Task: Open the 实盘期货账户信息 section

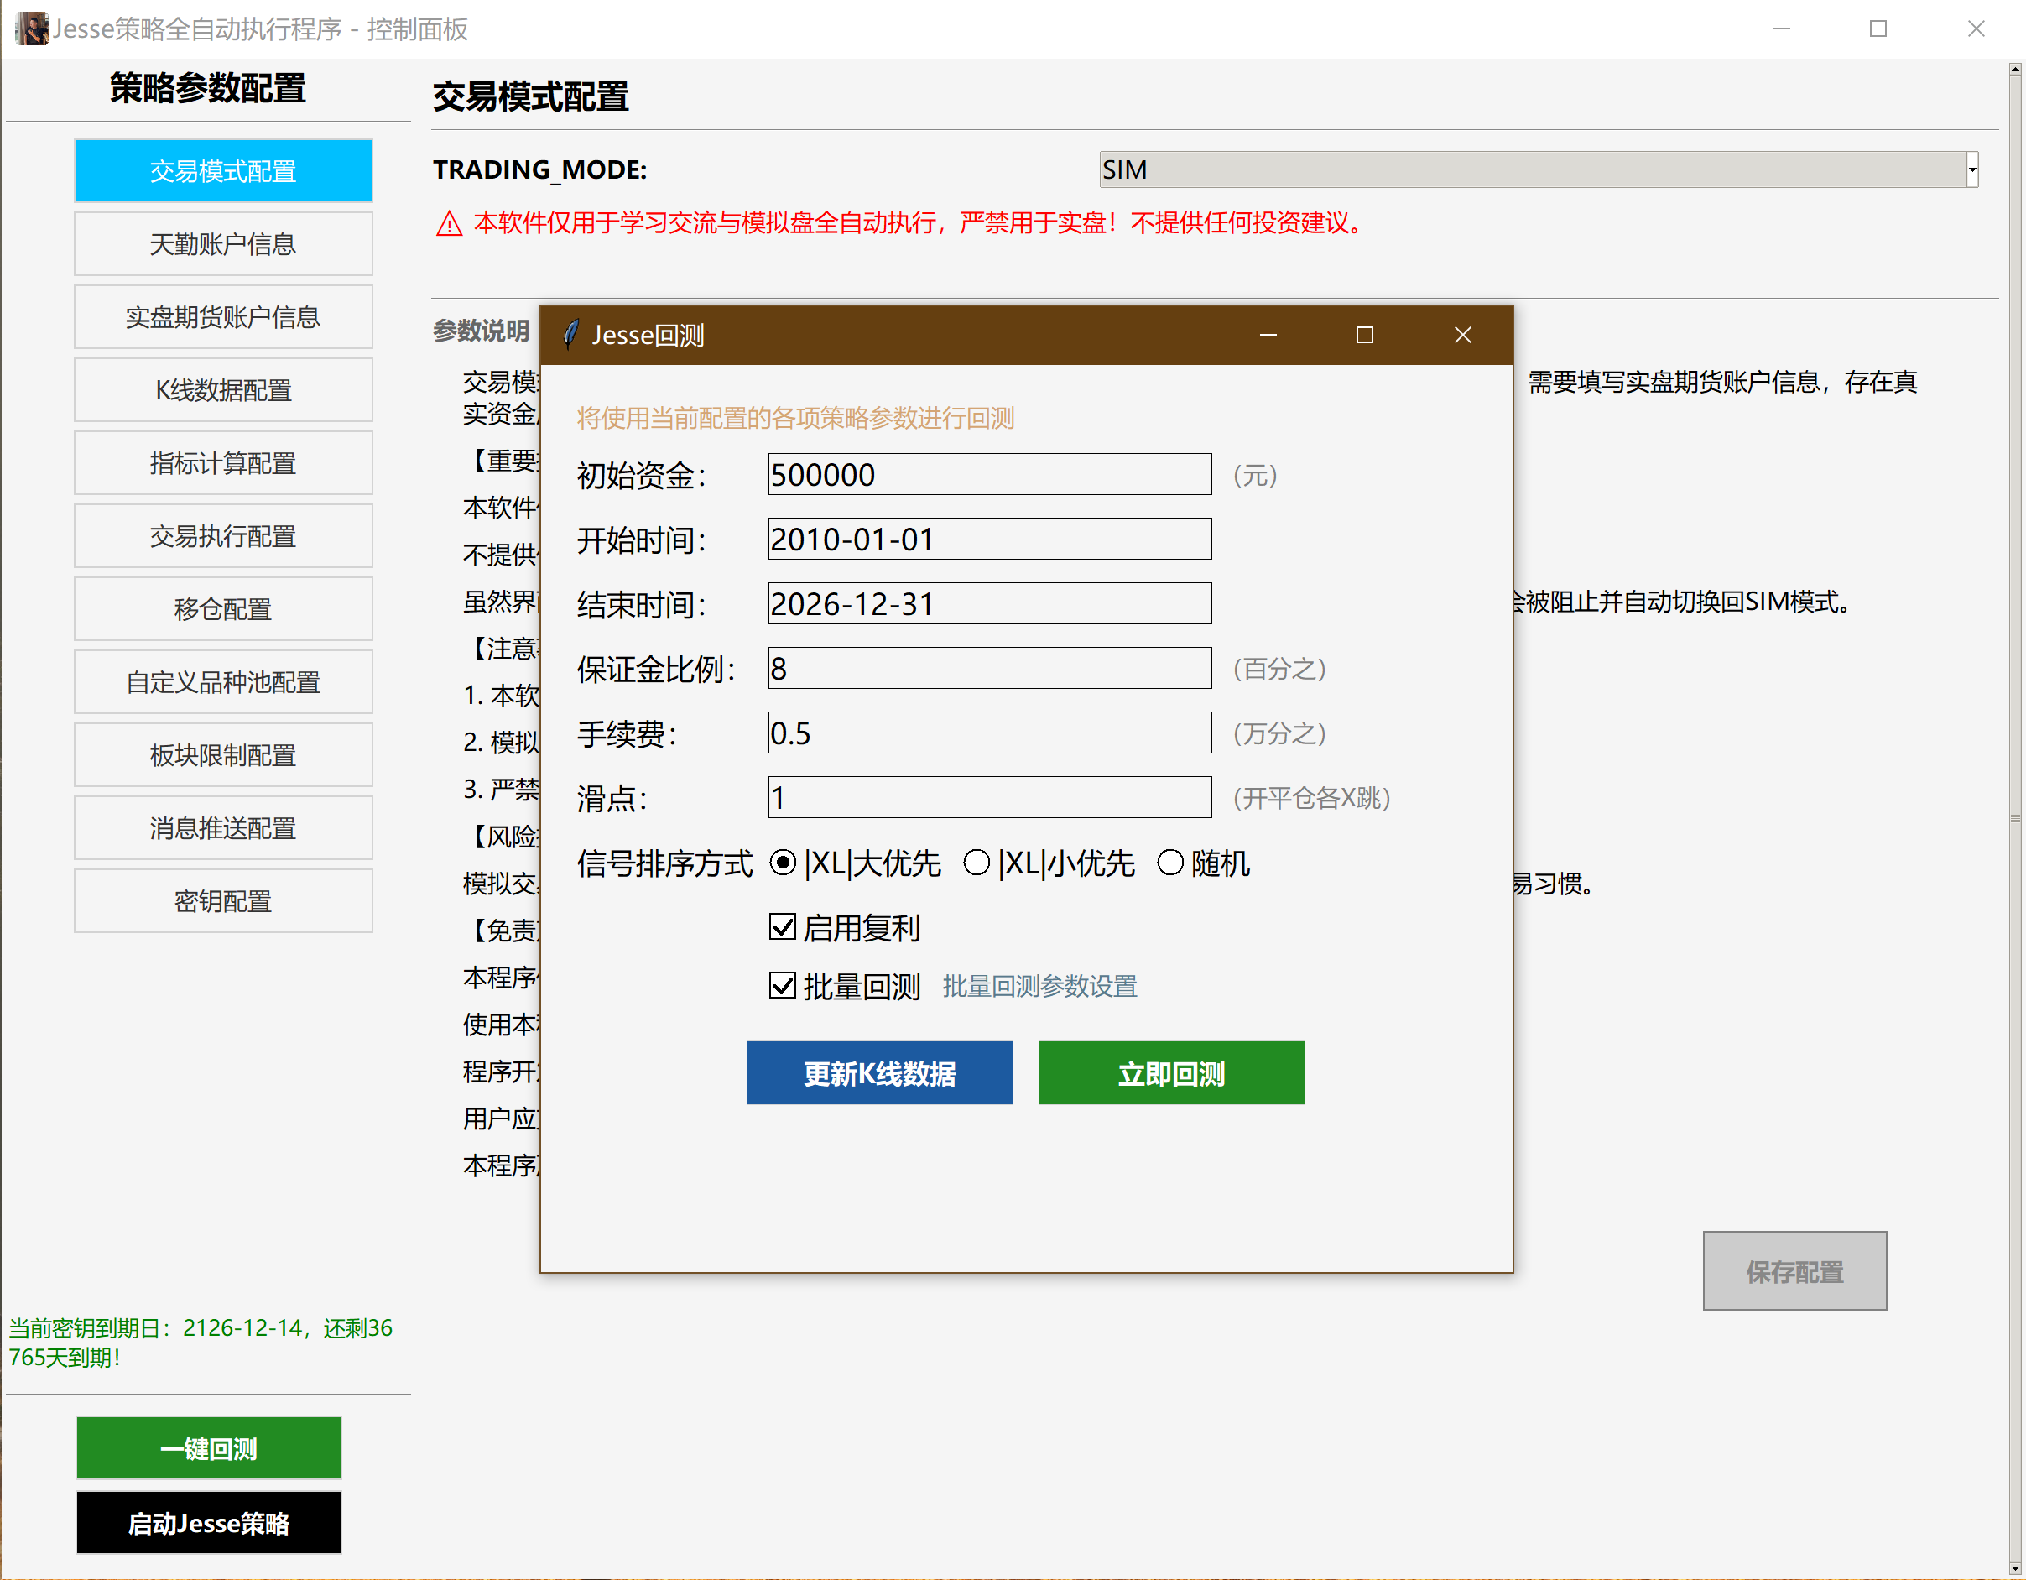Action: 222,316
